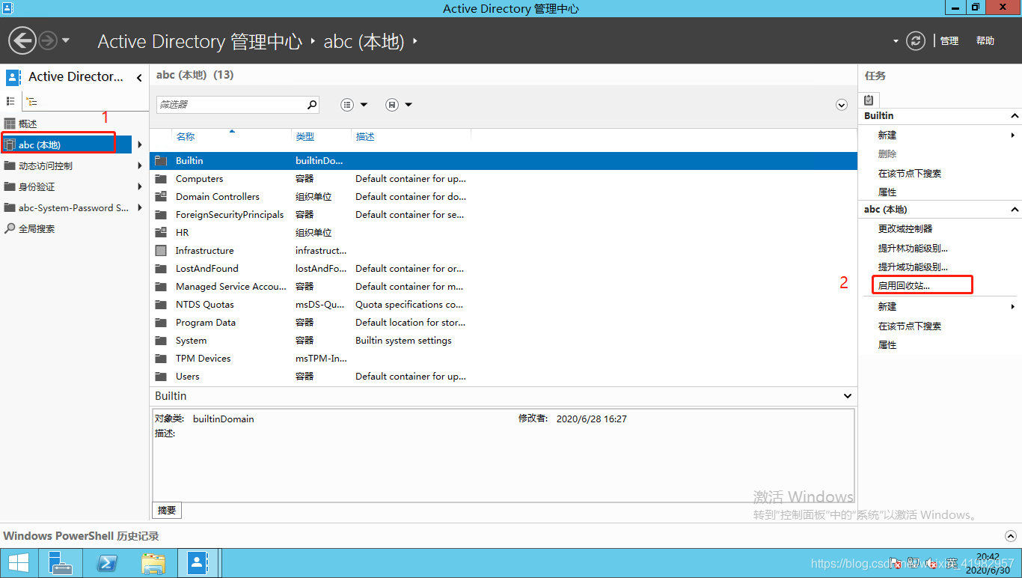Collapse the Builtin tasks section

tap(1015, 116)
